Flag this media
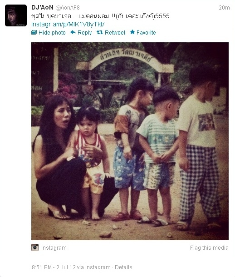 [209, 248]
